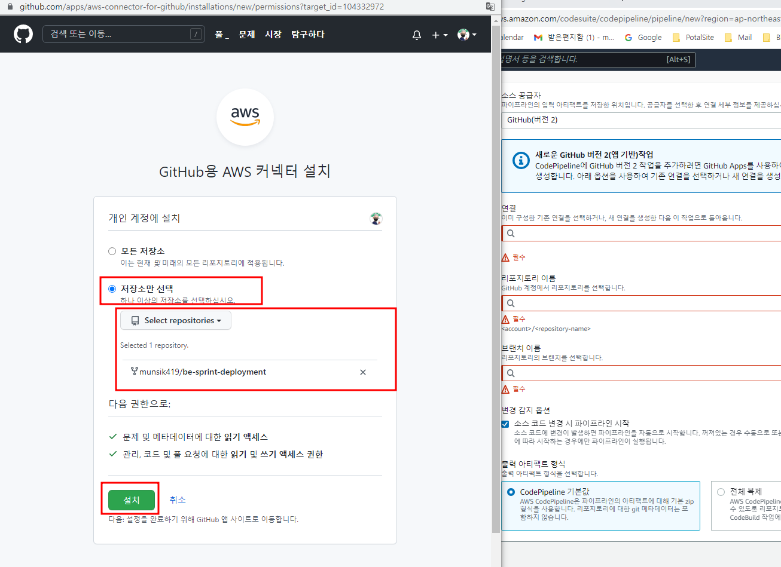The width and height of the screenshot is (781, 567).
Task: Open the 소스 공급자 GitHub(버전 2) dropdown
Action: tap(641, 120)
